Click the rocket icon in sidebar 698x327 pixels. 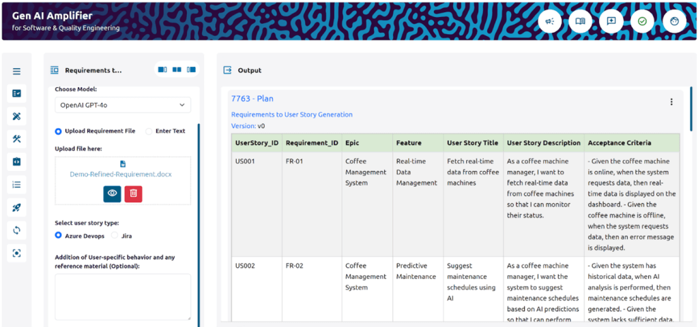click(x=16, y=208)
